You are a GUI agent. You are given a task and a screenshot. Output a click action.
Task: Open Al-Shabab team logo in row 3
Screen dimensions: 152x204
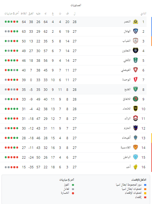click(x=135, y=41)
